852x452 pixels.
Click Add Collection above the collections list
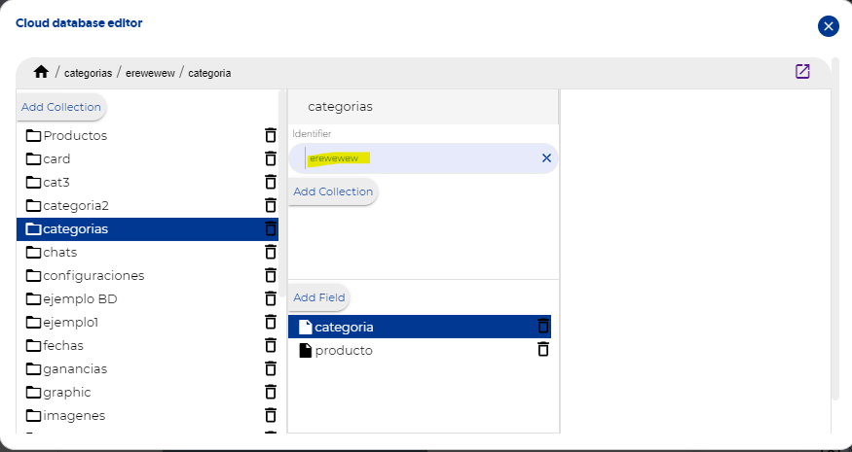point(61,107)
